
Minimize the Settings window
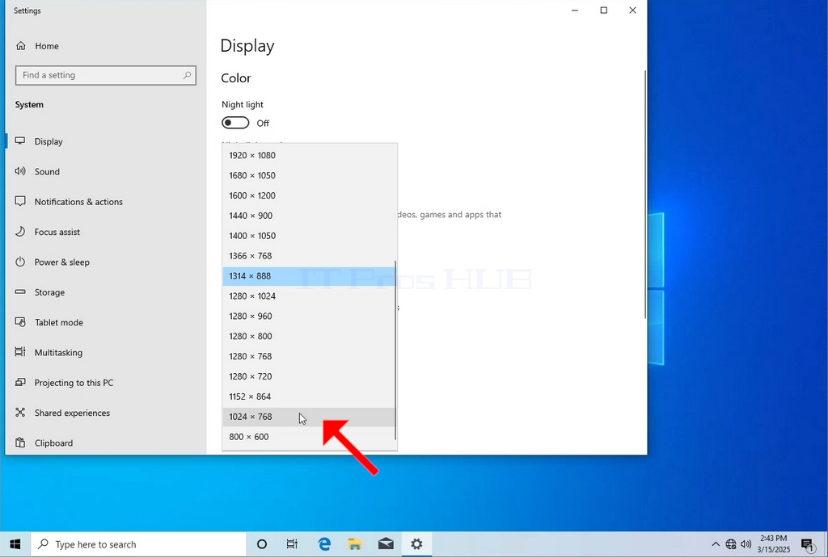(575, 10)
